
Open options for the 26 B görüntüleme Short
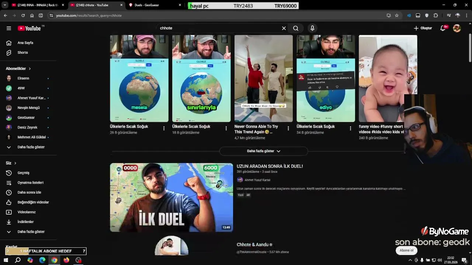[164, 128]
